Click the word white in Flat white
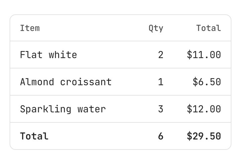This screenshot has height=164, width=241. point(63,55)
